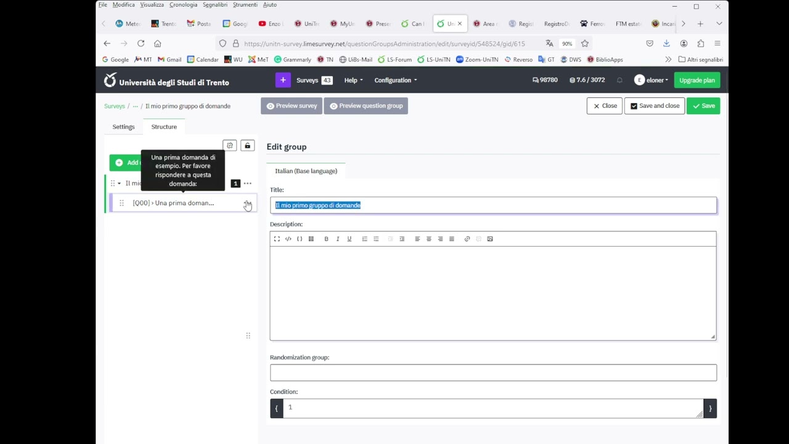Justify description text
This screenshot has width=789, height=444.
[x=452, y=239]
